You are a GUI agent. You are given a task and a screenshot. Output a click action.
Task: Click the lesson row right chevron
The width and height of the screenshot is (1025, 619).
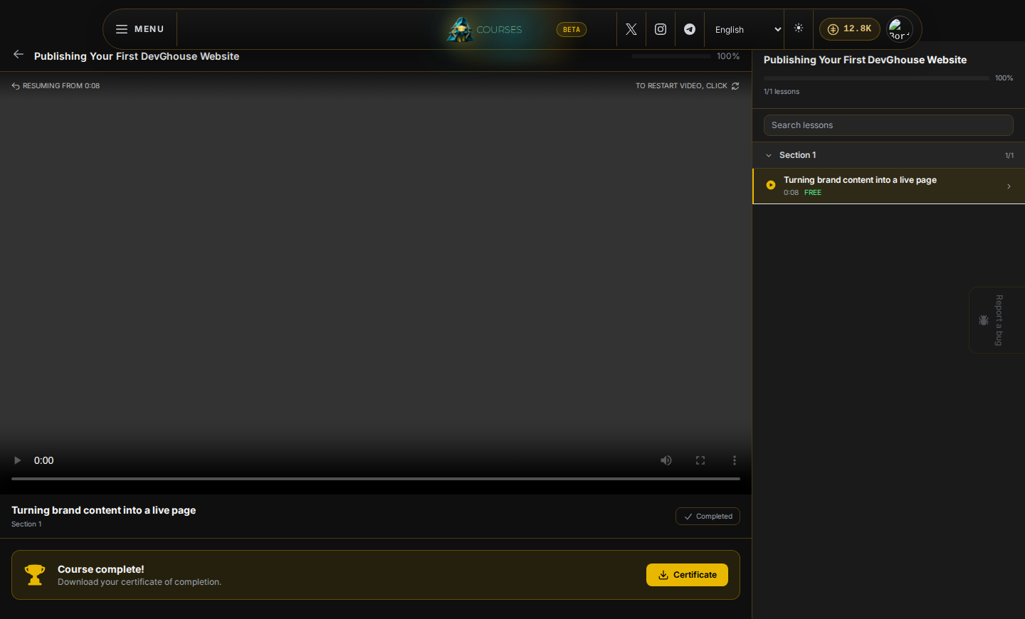coord(1009,186)
